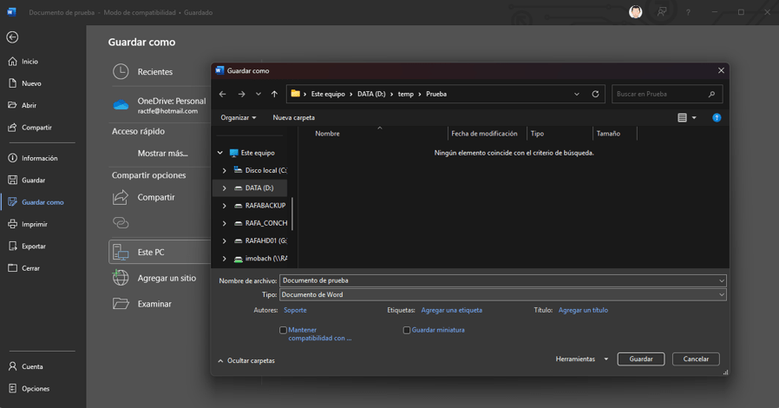Open the Organizar dropdown menu

coord(238,118)
